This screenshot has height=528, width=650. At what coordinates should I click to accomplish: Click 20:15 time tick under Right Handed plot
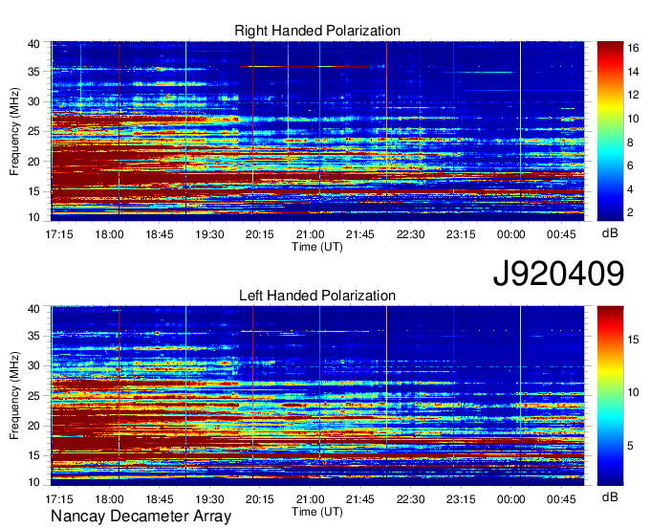pos(260,234)
